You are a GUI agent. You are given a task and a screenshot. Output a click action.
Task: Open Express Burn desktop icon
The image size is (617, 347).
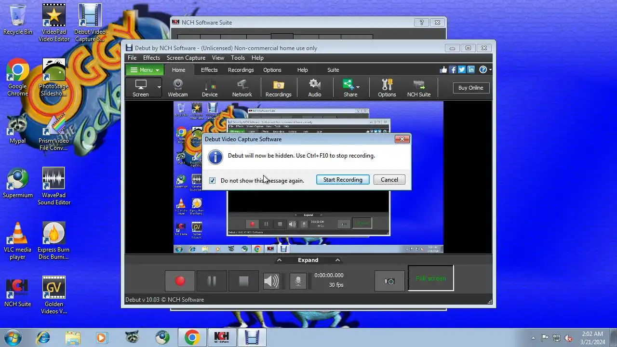tap(54, 240)
